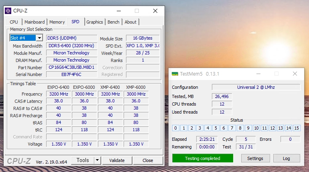This screenshot has height=172, width=309.
Task: Open the Mainboard tab
Action: 35,22
